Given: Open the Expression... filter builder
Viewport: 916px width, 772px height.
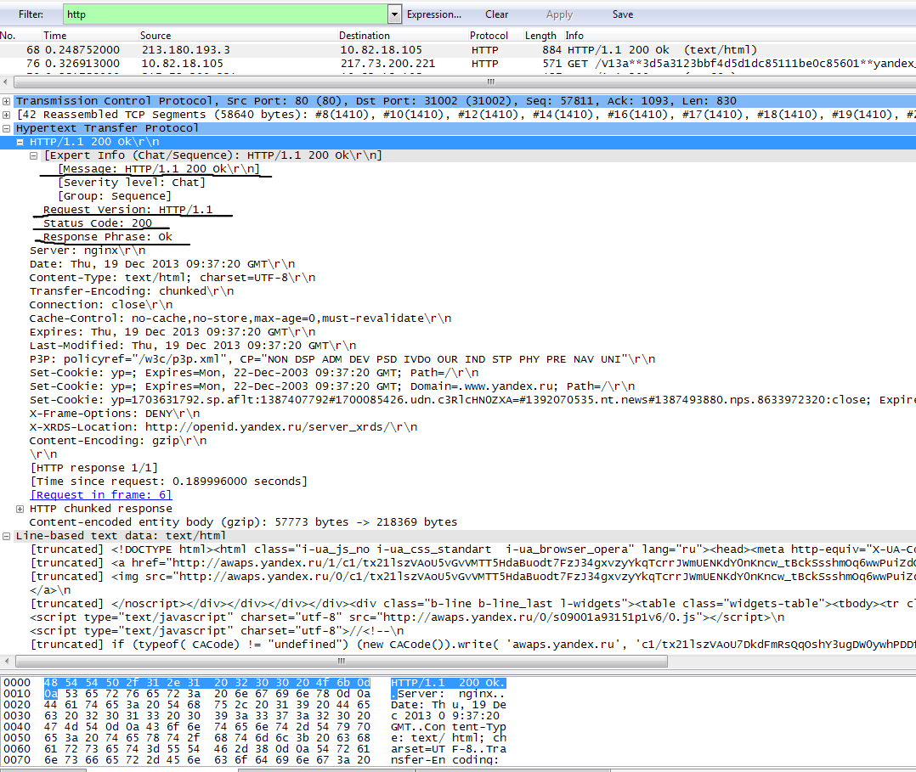Looking at the screenshot, I should pos(434,14).
